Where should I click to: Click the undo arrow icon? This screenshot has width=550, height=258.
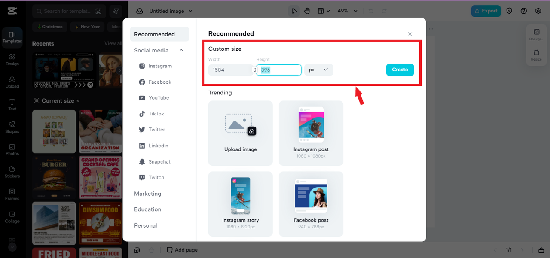pos(371,11)
